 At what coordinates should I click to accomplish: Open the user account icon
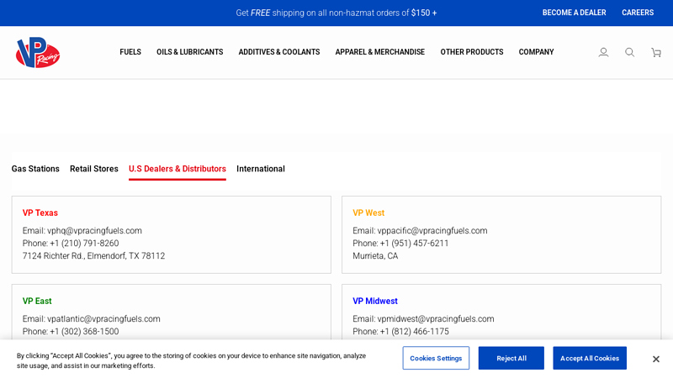tap(603, 52)
